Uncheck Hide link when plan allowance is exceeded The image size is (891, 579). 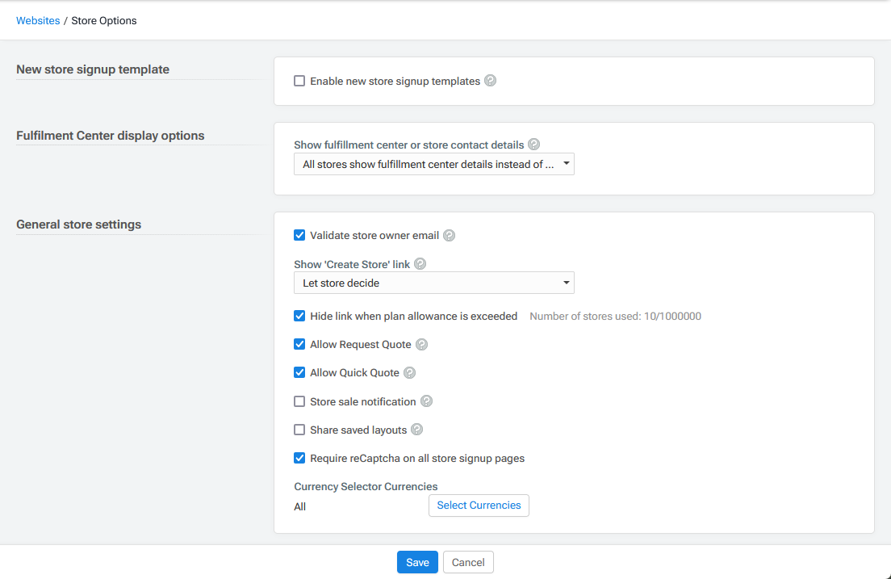coord(299,316)
